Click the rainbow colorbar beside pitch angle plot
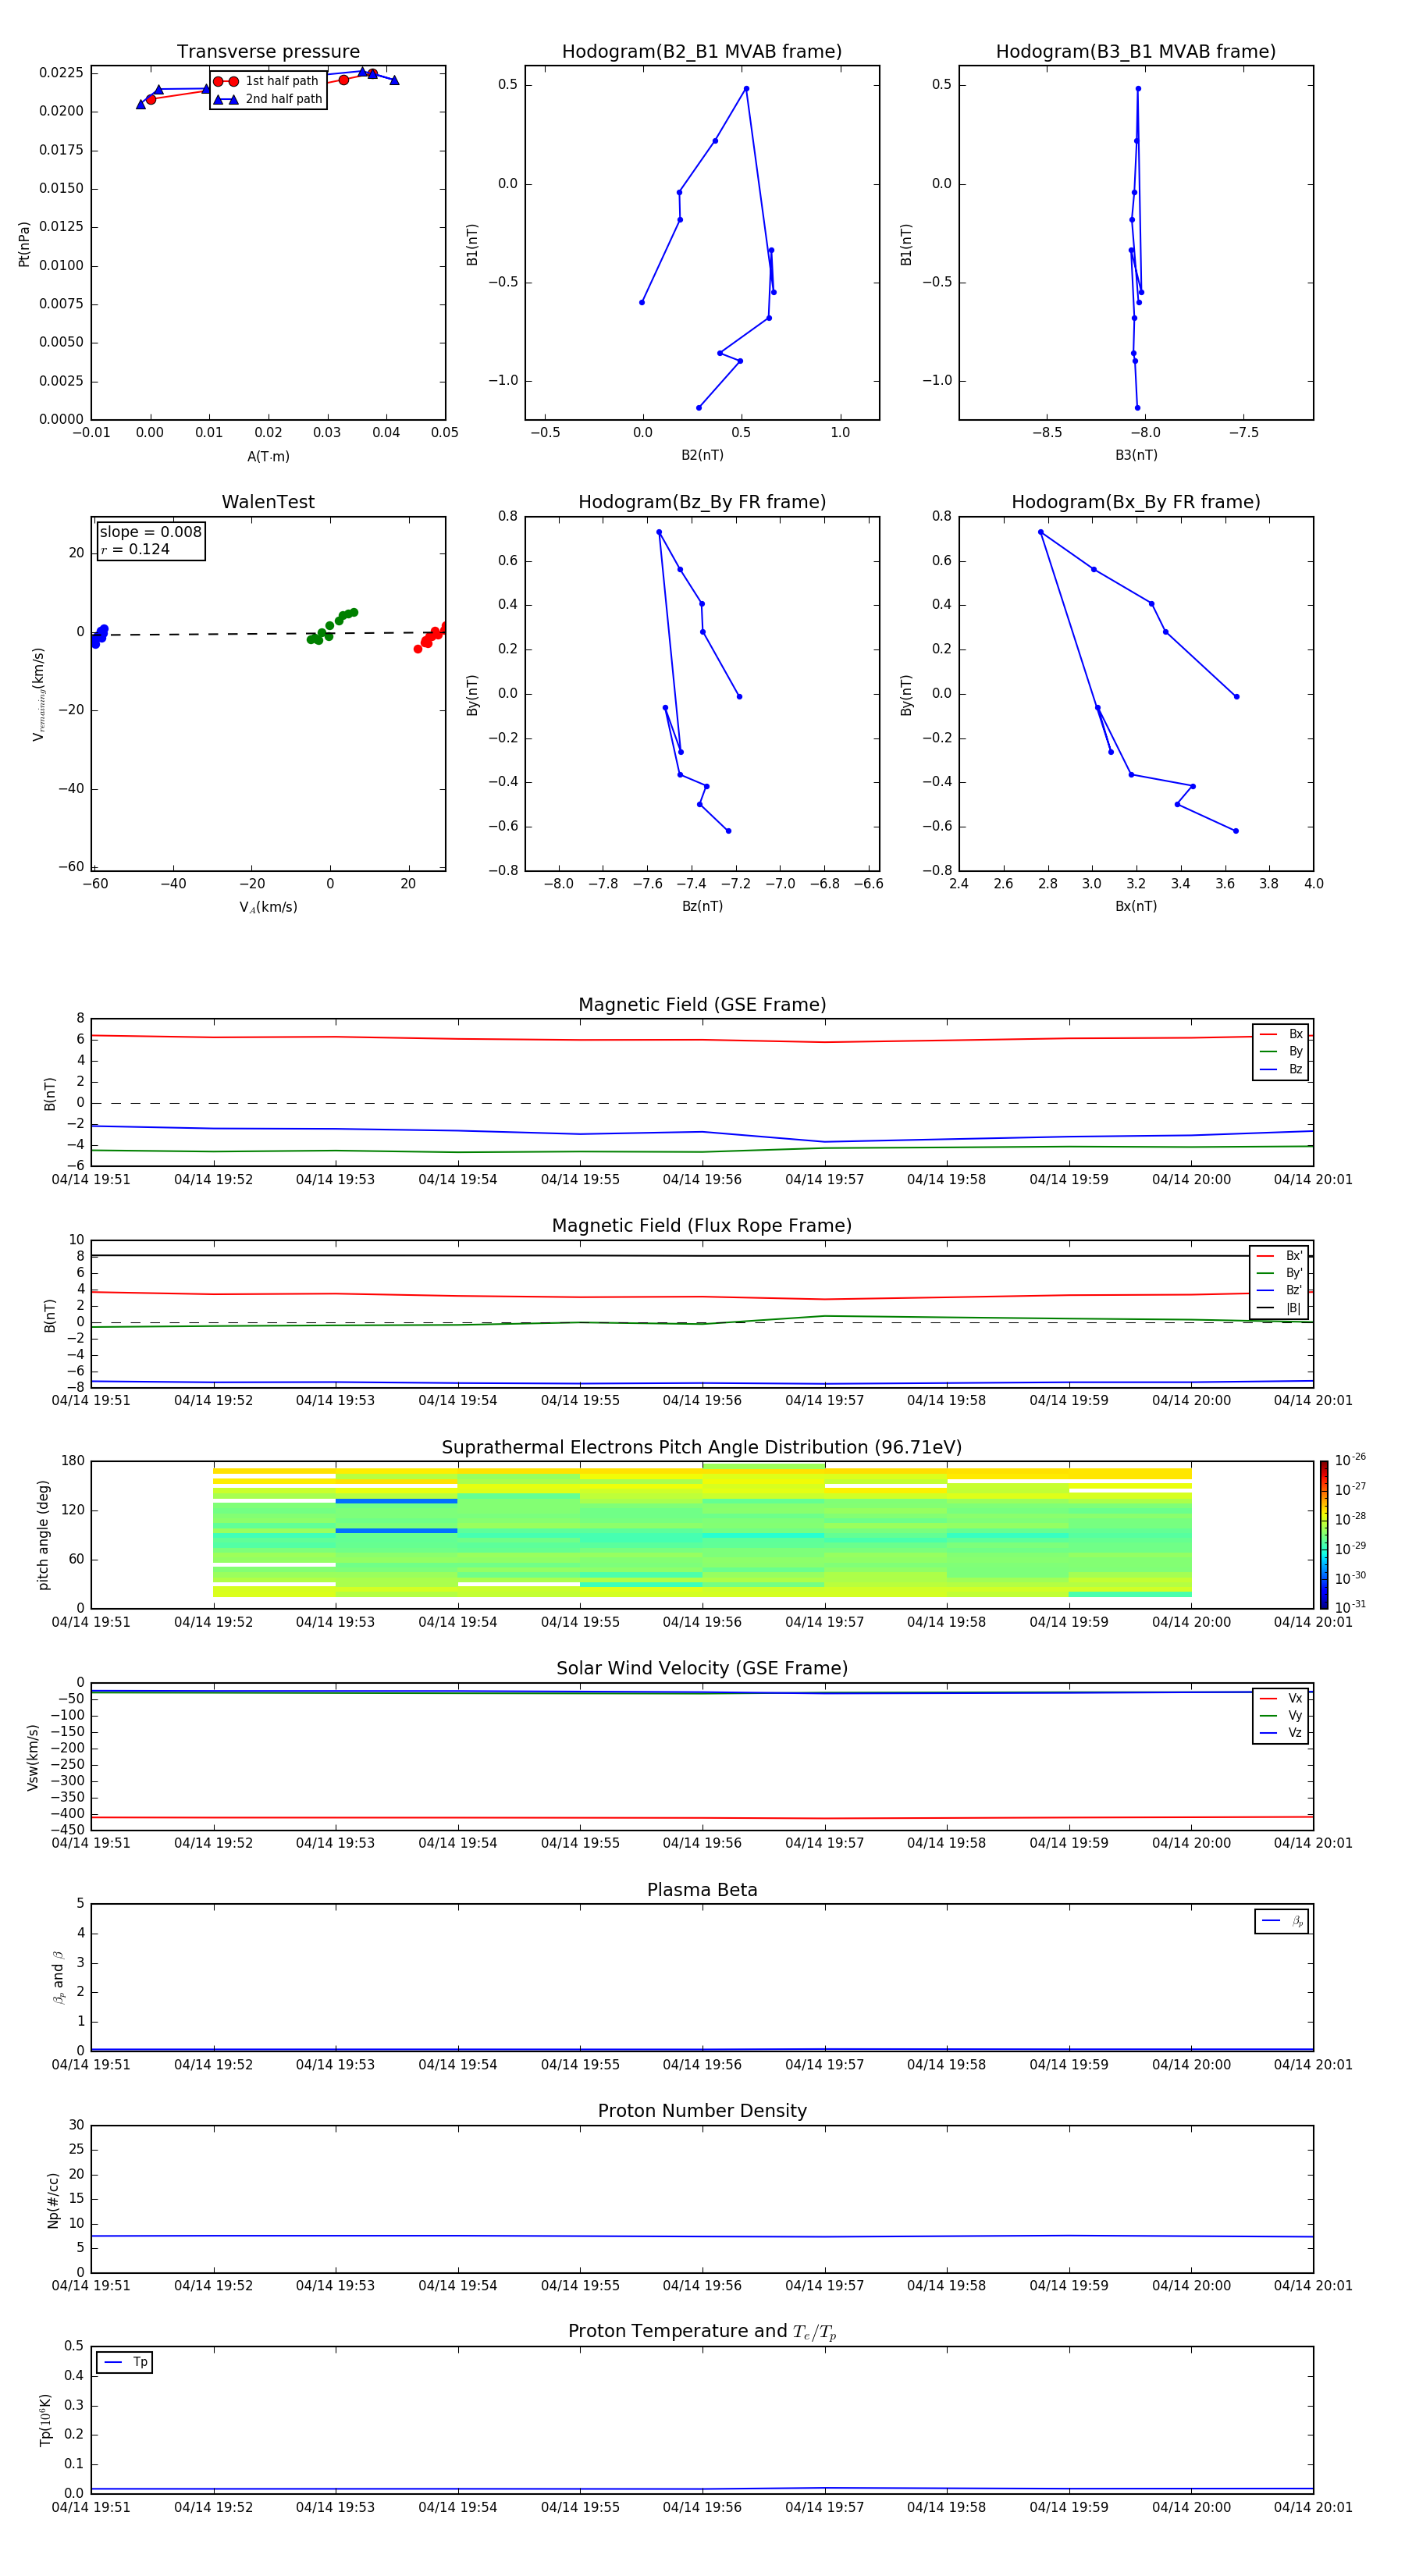1405x2576 pixels. click(1324, 1535)
